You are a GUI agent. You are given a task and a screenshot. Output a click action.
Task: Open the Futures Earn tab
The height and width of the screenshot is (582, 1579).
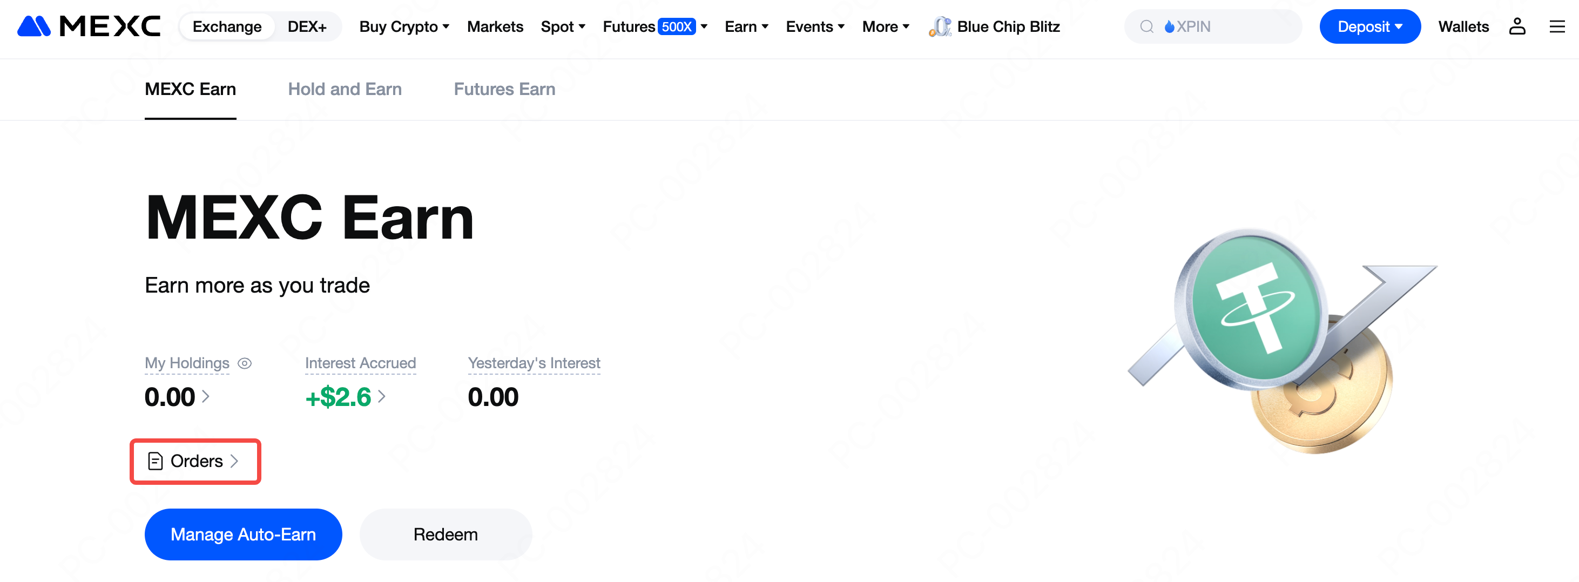(x=504, y=90)
